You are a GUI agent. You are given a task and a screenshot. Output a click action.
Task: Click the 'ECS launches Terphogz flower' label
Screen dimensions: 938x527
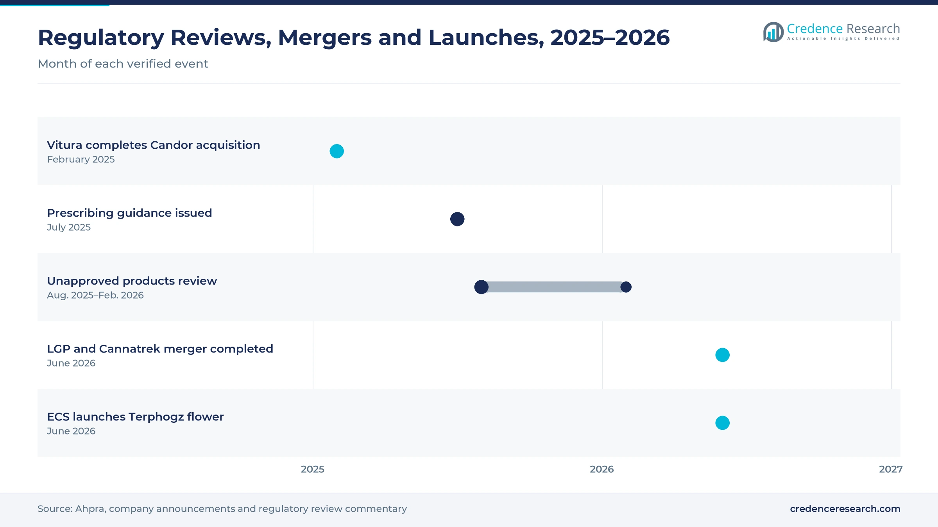coord(135,417)
